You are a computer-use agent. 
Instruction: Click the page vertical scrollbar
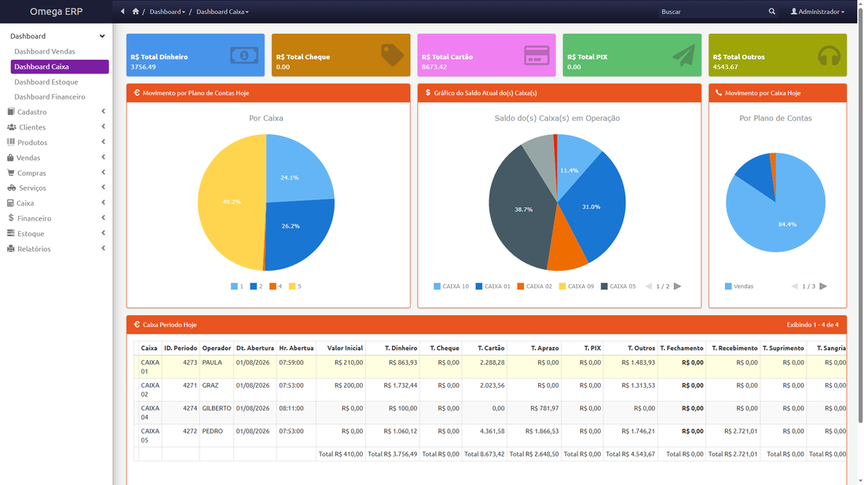click(860, 215)
